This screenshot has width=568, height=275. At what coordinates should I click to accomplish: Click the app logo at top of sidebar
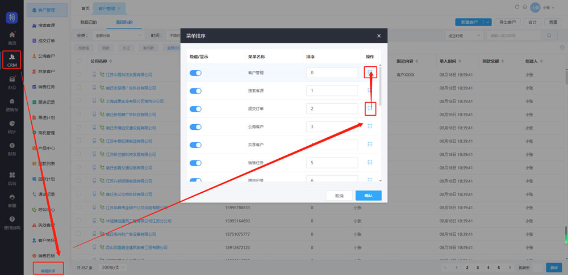point(11,18)
